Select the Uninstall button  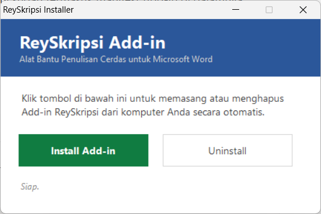tap(228, 150)
